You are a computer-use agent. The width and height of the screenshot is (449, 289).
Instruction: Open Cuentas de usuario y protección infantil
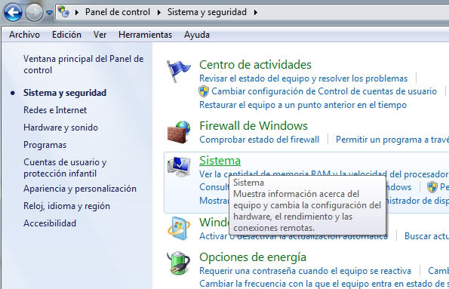click(65, 168)
